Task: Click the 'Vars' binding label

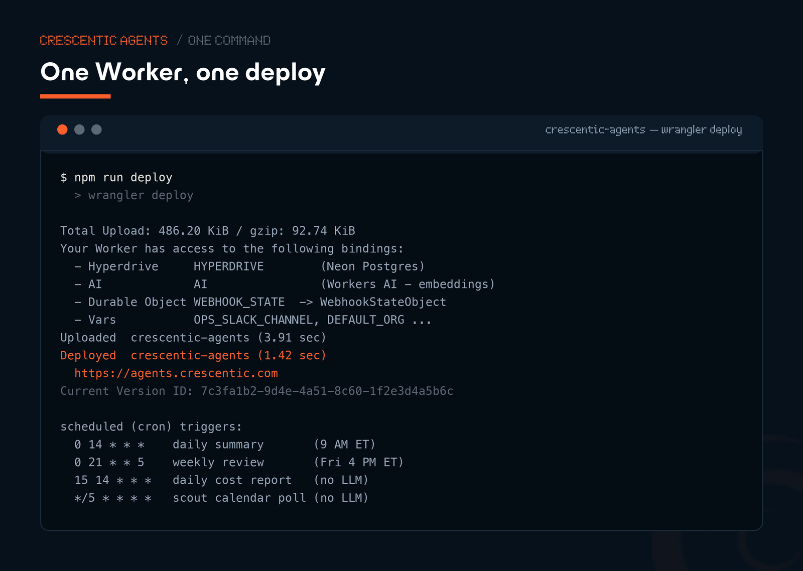Action: pyautogui.click(x=102, y=320)
